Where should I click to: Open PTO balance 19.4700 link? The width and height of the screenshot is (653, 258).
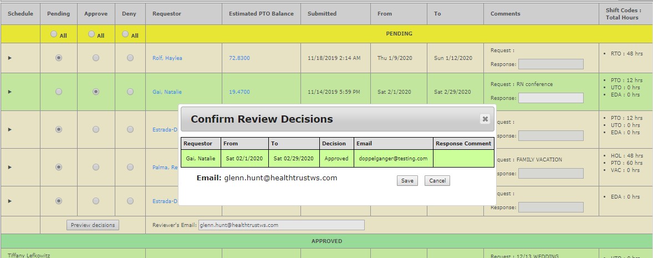pos(239,92)
